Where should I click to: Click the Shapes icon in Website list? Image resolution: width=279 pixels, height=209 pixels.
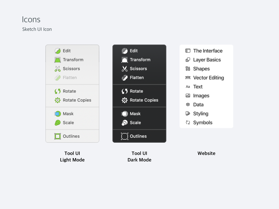coord(188,69)
